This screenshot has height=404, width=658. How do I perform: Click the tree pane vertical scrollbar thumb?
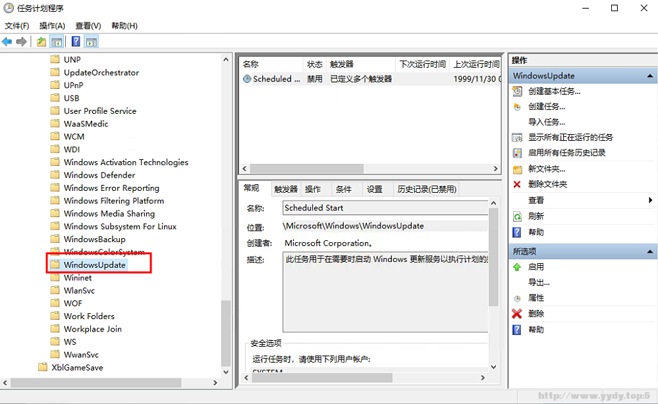(x=226, y=333)
